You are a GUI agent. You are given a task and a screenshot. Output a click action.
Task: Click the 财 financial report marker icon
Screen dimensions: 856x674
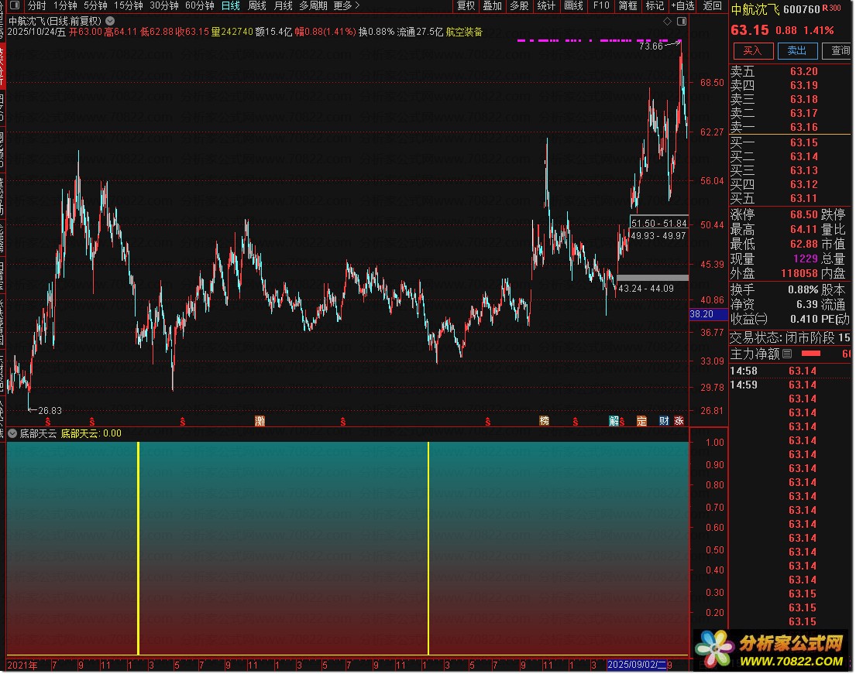[664, 421]
